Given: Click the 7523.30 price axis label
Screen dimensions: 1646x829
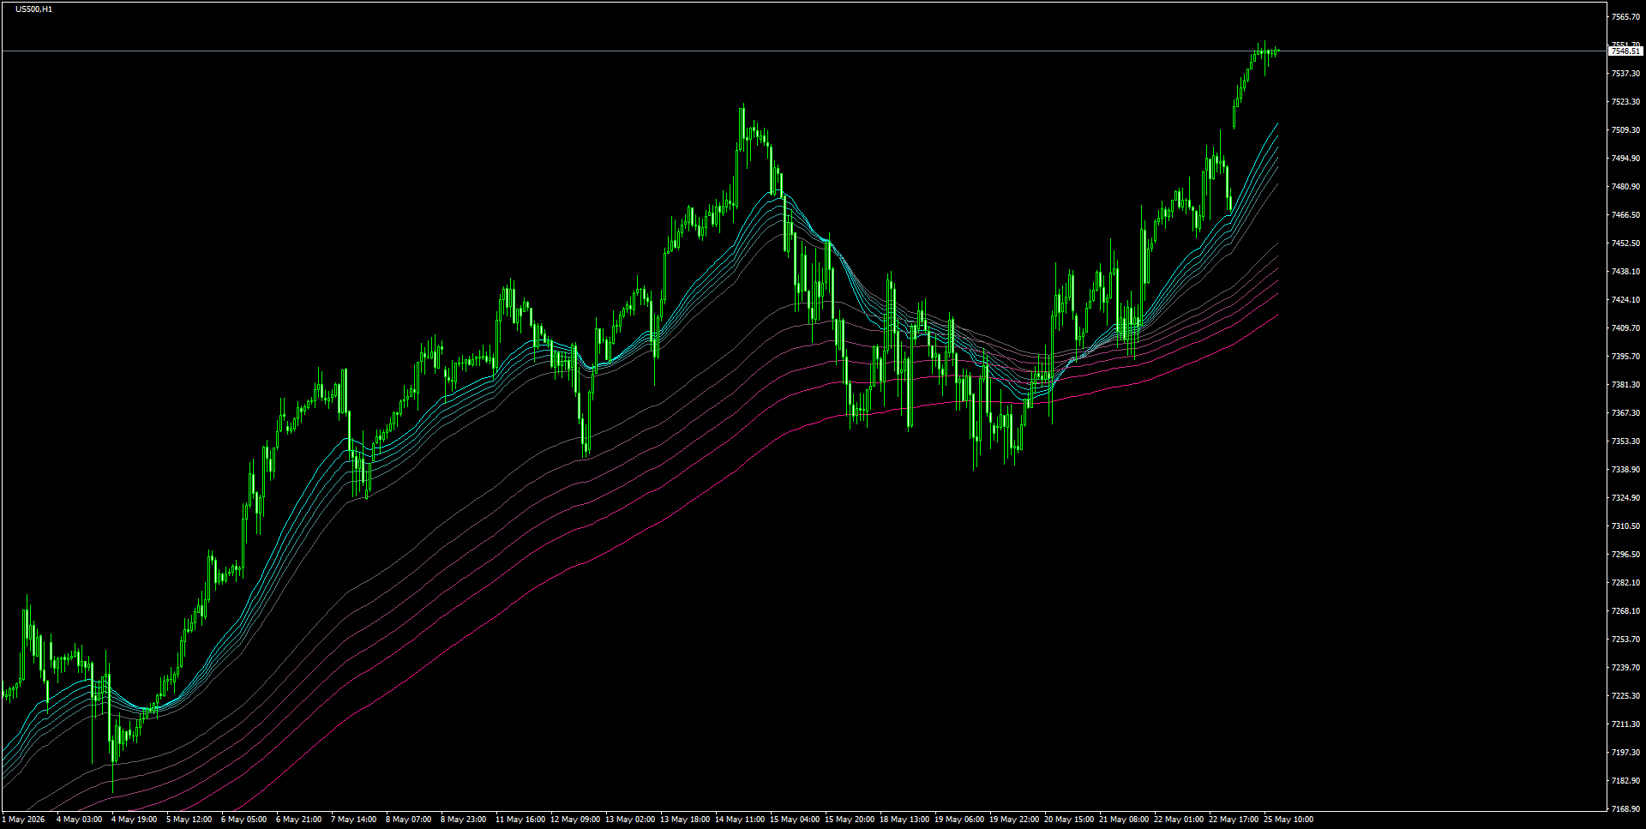Looking at the screenshot, I should 1625,102.
